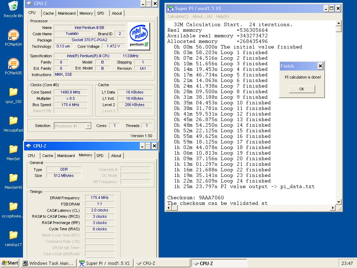This screenshot has width=357, height=268.
Task: Click Loop 24 finished line
Action: (x=222, y=181)
